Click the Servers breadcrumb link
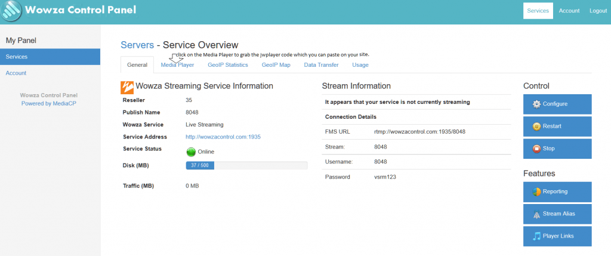The image size is (611, 256). coord(137,45)
